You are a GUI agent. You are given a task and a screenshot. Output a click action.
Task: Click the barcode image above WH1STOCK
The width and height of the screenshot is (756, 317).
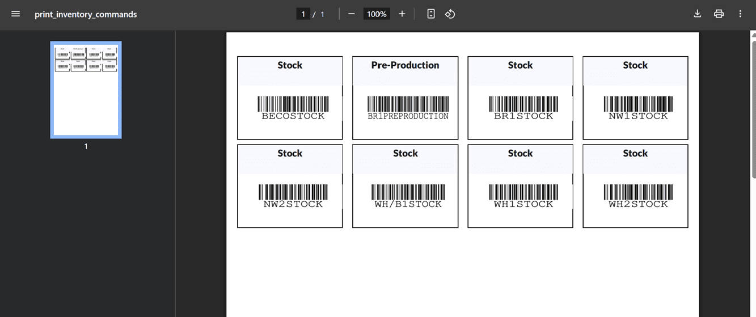tap(523, 192)
